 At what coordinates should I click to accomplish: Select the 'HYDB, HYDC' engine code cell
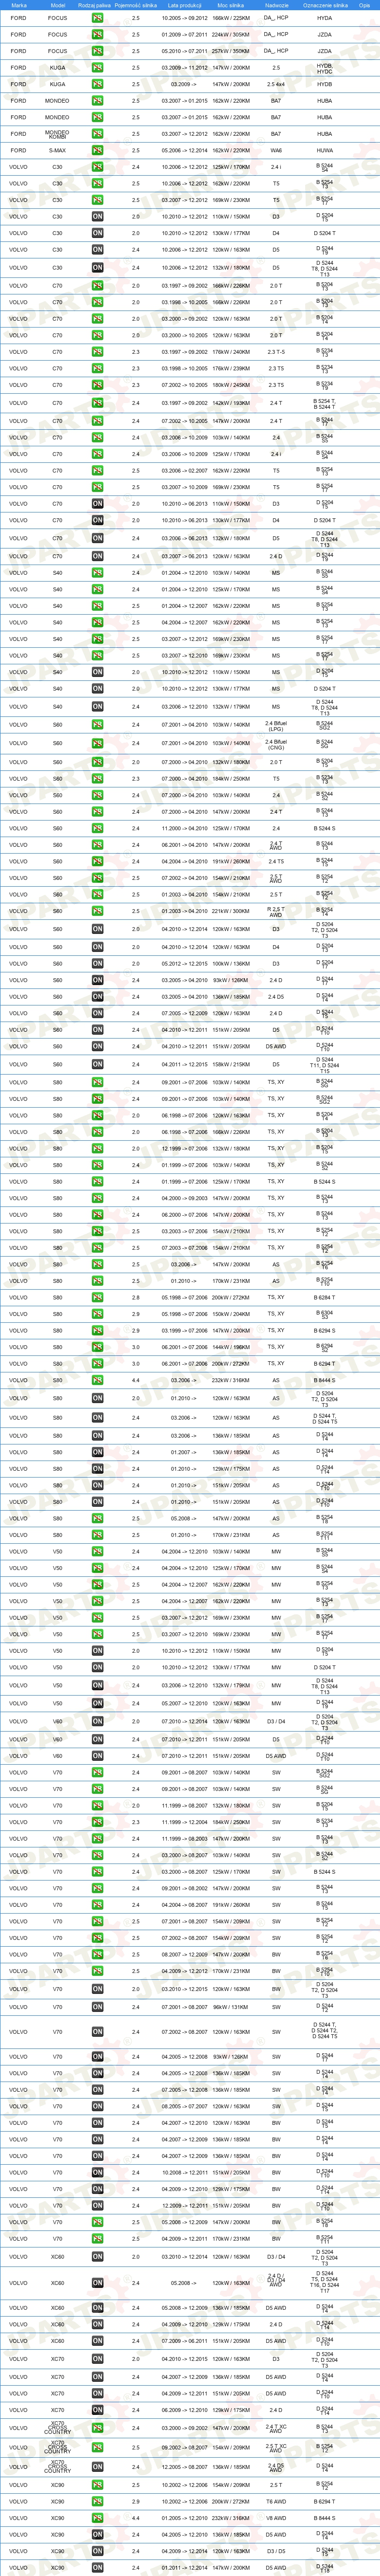pyautogui.click(x=325, y=68)
